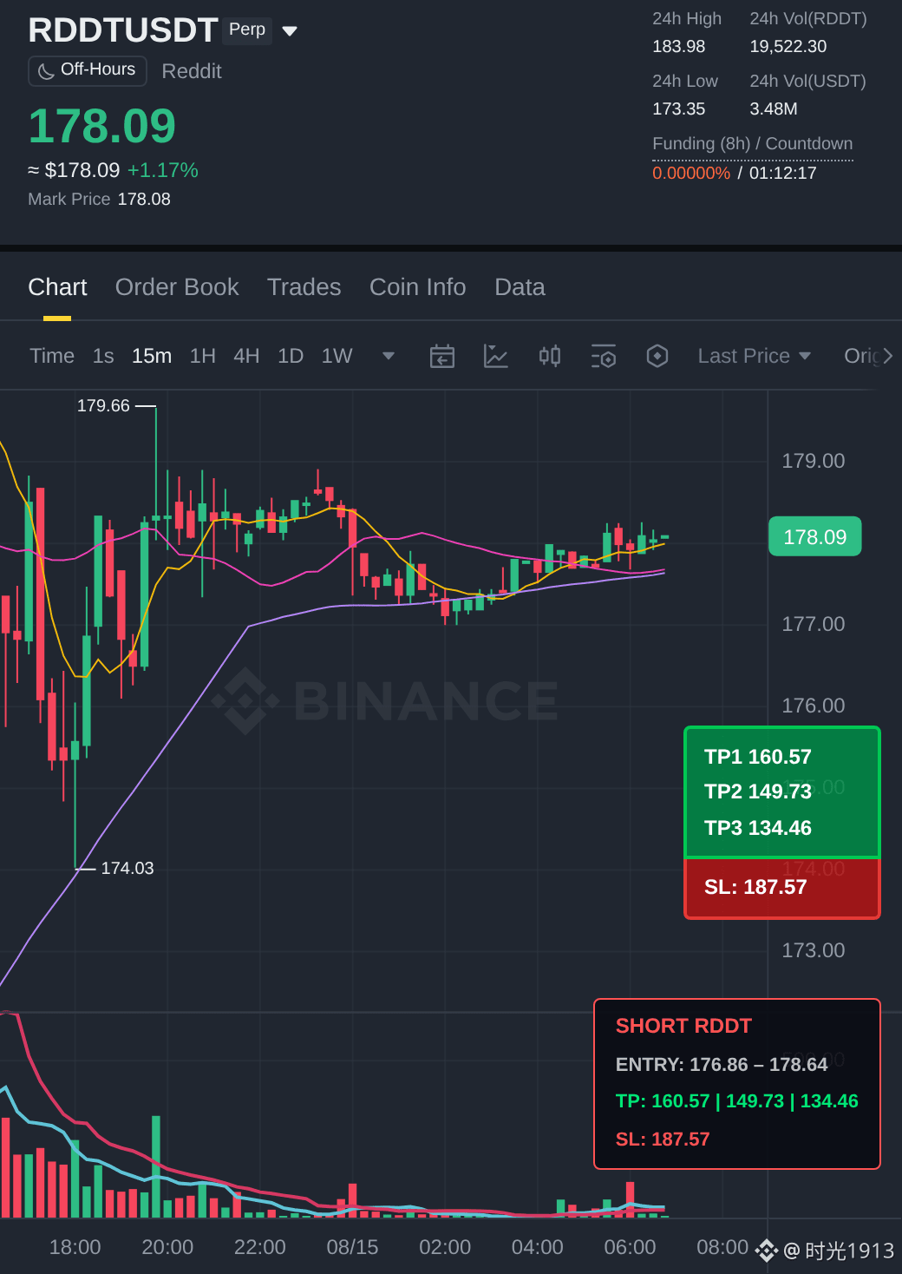Viewport: 902px width, 1274px height.
Task: Select the 1W interval
Action: 337,356
